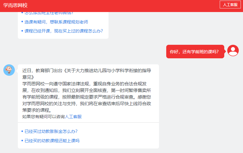Click the 如果您有疑问可以咨询 text in reply
Image resolution: width=243 pixels, height=153 pixels.
pyautogui.click(x=44, y=117)
